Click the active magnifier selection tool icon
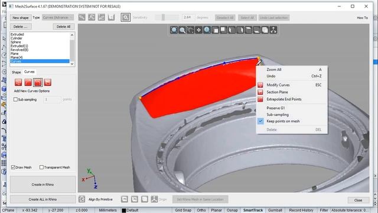Screen dimensions: 378x213 [126, 17]
